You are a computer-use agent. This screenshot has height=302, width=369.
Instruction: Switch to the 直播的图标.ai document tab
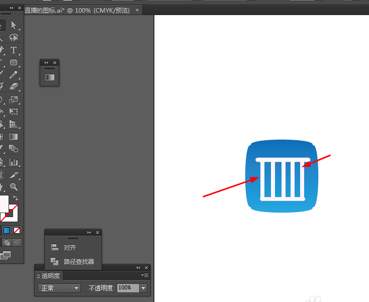77,11
